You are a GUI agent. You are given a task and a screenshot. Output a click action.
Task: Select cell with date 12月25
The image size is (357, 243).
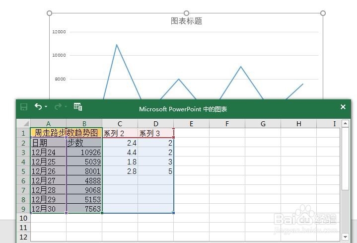48,162
